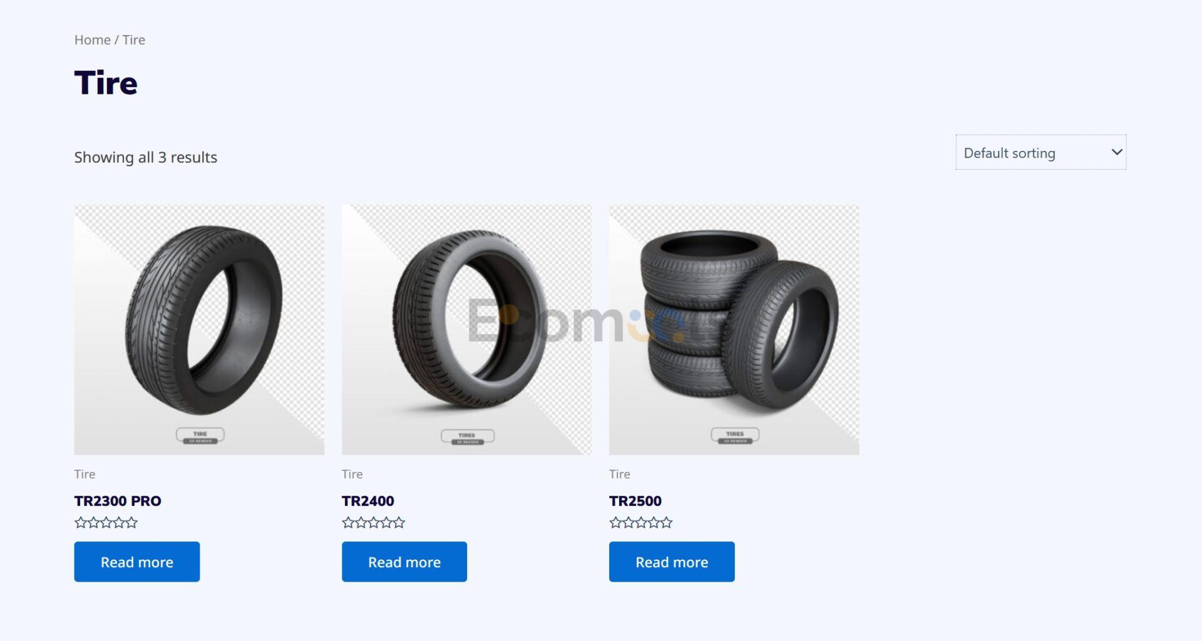Open the TR2300 PRO product title

click(x=118, y=501)
